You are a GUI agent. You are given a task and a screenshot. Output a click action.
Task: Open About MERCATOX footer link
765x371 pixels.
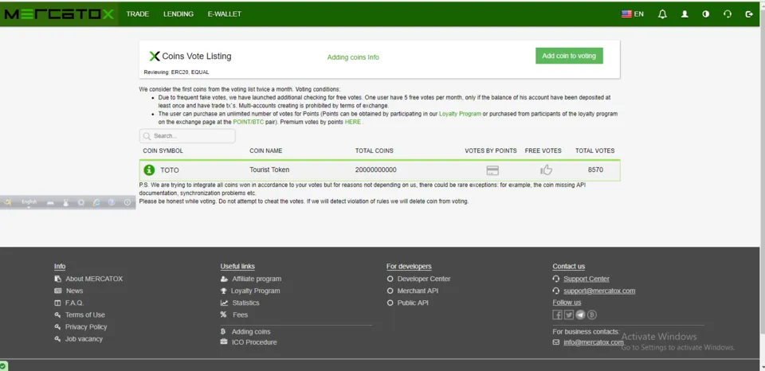[x=94, y=279]
